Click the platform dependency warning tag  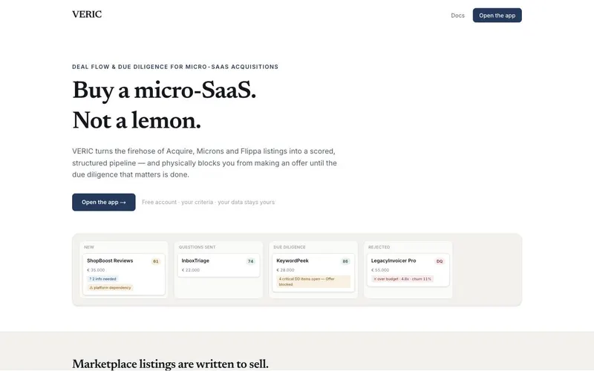tap(110, 288)
